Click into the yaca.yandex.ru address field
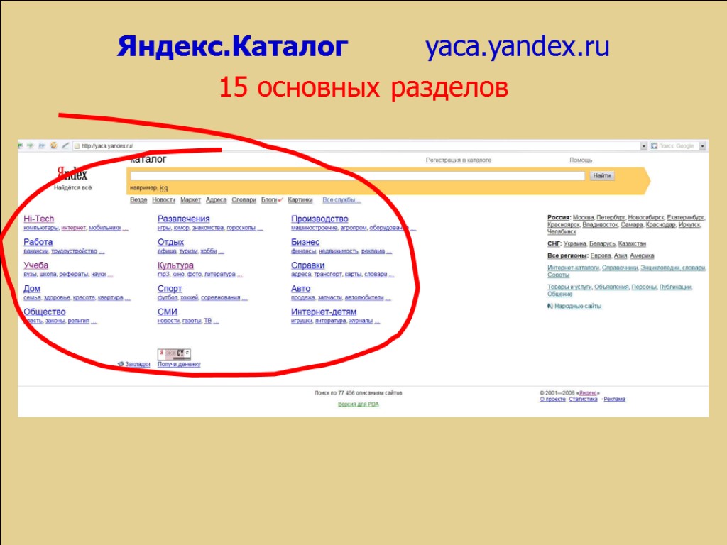The height and width of the screenshot is (545, 727). [359, 146]
